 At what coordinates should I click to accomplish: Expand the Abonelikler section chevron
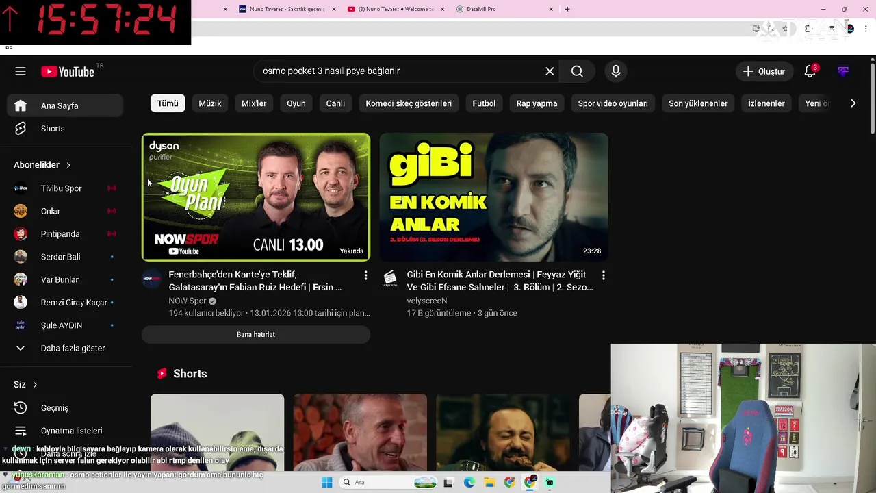coord(68,165)
